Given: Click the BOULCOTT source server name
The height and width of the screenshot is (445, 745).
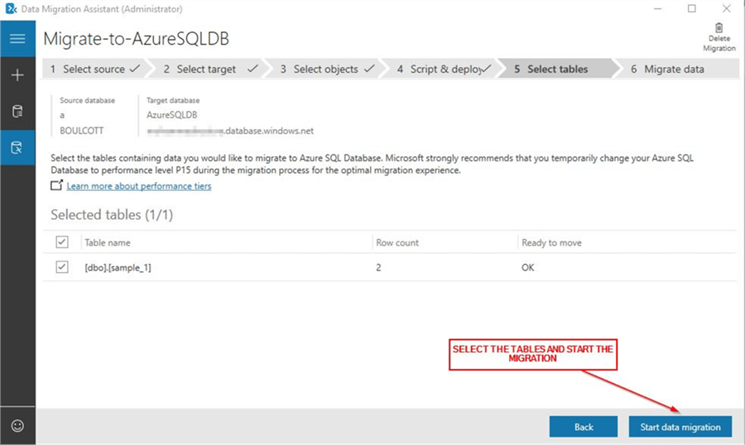Looking at the screenshot, I should tap(81, 131).
